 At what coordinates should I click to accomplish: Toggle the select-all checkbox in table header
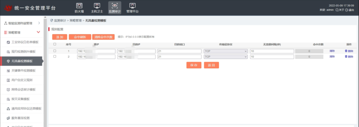click(55, 44)
